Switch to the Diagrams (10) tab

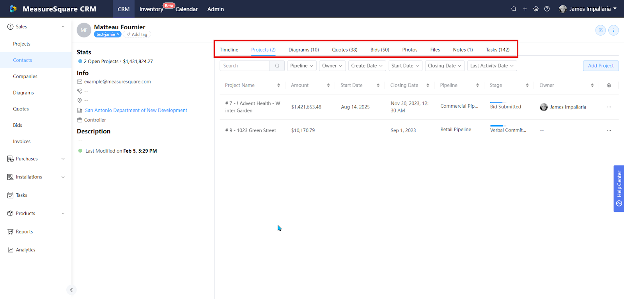tap(304, 50)
